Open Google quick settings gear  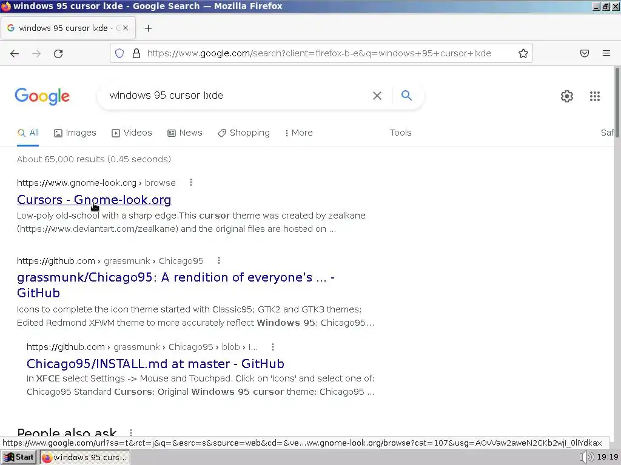[x=567, y=96]
